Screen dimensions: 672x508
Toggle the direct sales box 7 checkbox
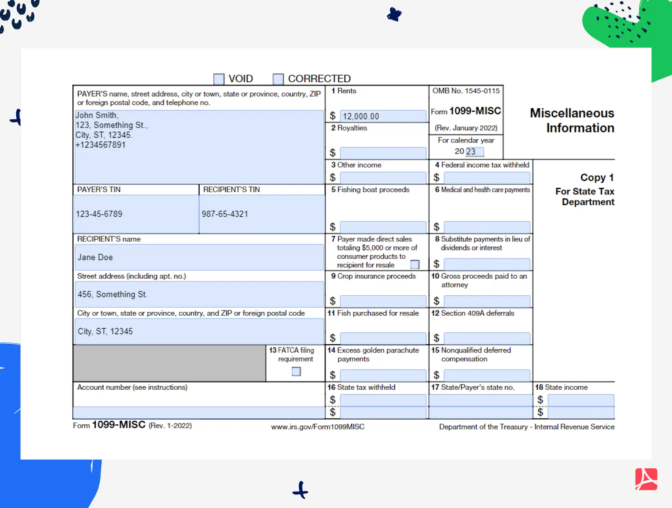(x=415, y=264)
